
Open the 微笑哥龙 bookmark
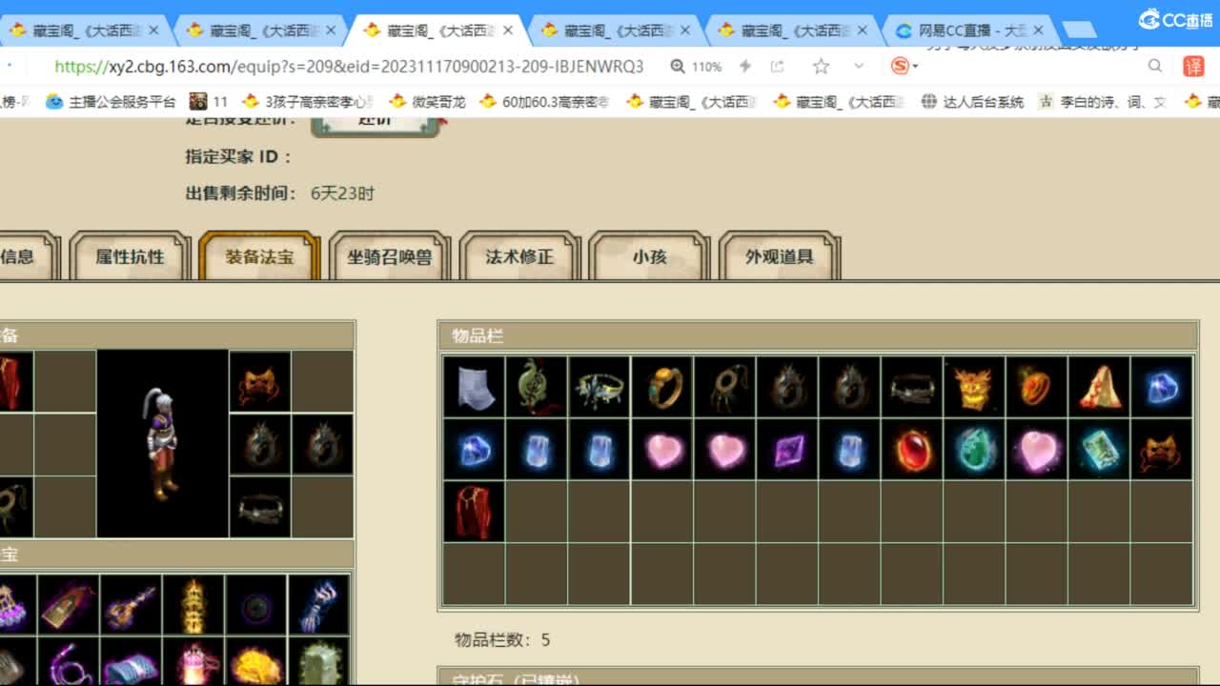(428, 101)
